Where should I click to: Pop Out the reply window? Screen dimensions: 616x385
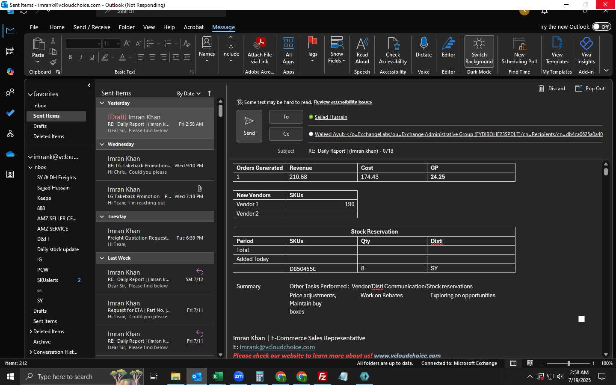[x=590, y=89]
